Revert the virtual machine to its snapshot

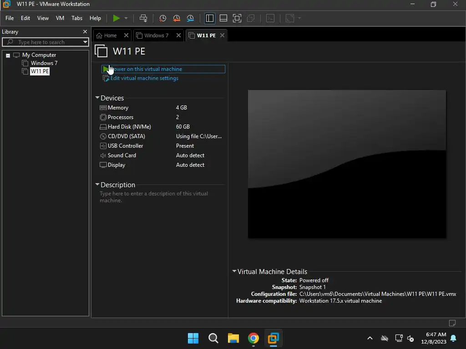point(177,18)
